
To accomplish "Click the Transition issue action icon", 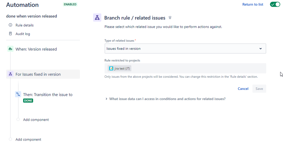I will coord(18,94).
